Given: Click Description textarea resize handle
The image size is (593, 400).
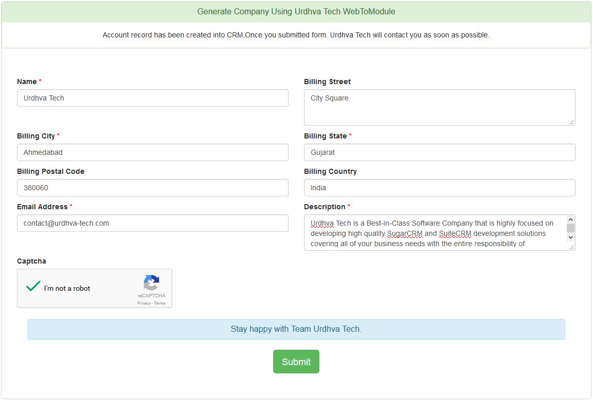Looking at the screenshot, I should point(572,247).
